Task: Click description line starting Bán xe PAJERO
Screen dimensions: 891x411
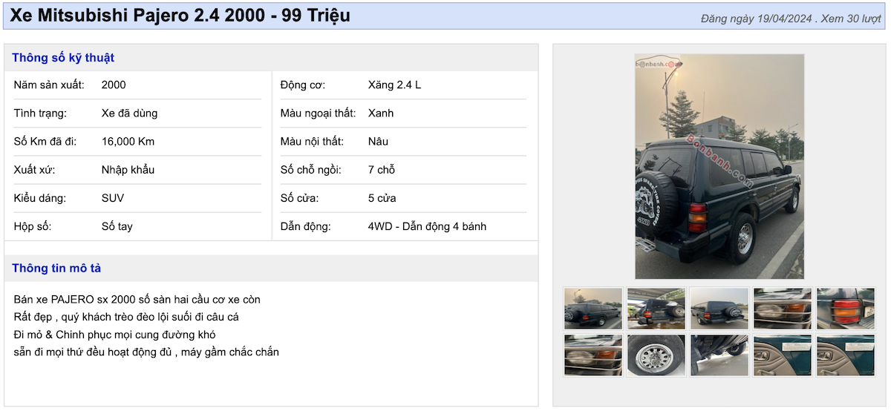Action: (x=137, y=300)
